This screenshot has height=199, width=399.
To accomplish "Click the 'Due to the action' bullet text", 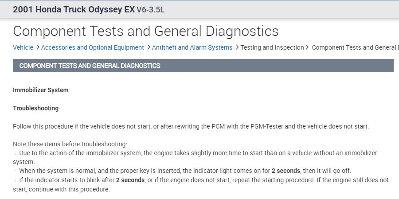I will pos(195,153).
